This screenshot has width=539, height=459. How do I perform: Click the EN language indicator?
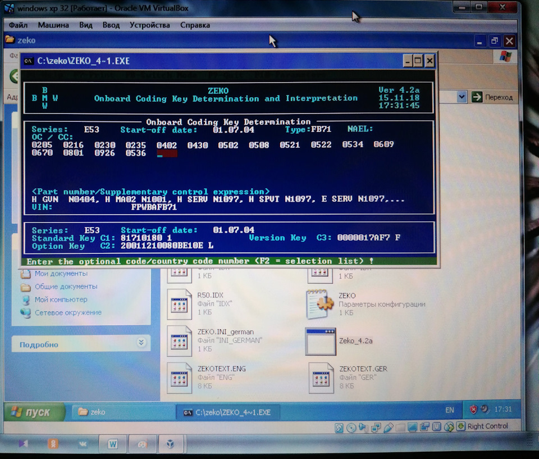click(450, 410)
